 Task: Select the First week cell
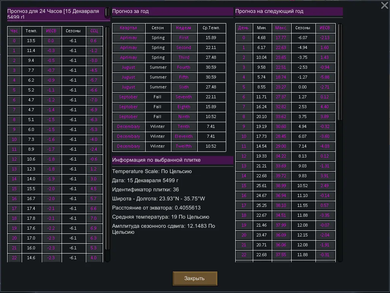pos(184,38)
